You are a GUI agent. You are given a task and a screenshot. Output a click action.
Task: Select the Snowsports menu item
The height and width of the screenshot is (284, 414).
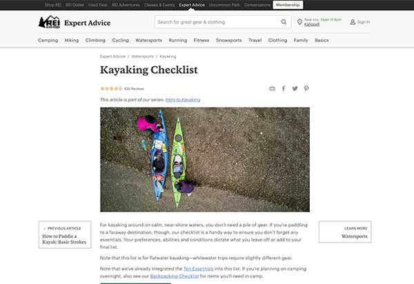click(x=228, y=41)
